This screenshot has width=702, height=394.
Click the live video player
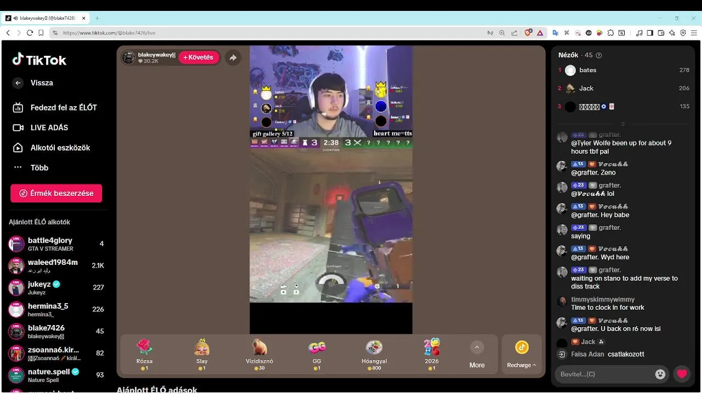click(x=331, y=189)
